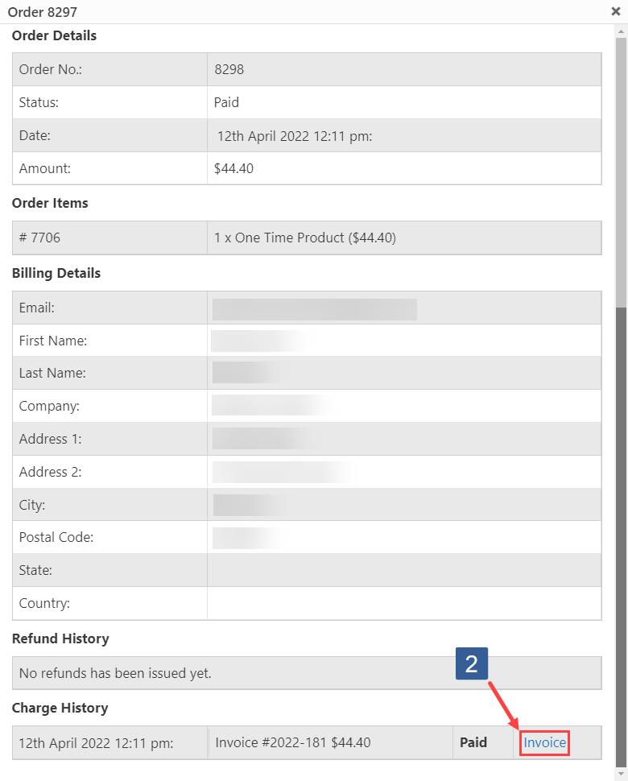The height and width of the screenshot is (781, 628).
Task: Click the Paid status value row
Action: [x=226, y=102]
